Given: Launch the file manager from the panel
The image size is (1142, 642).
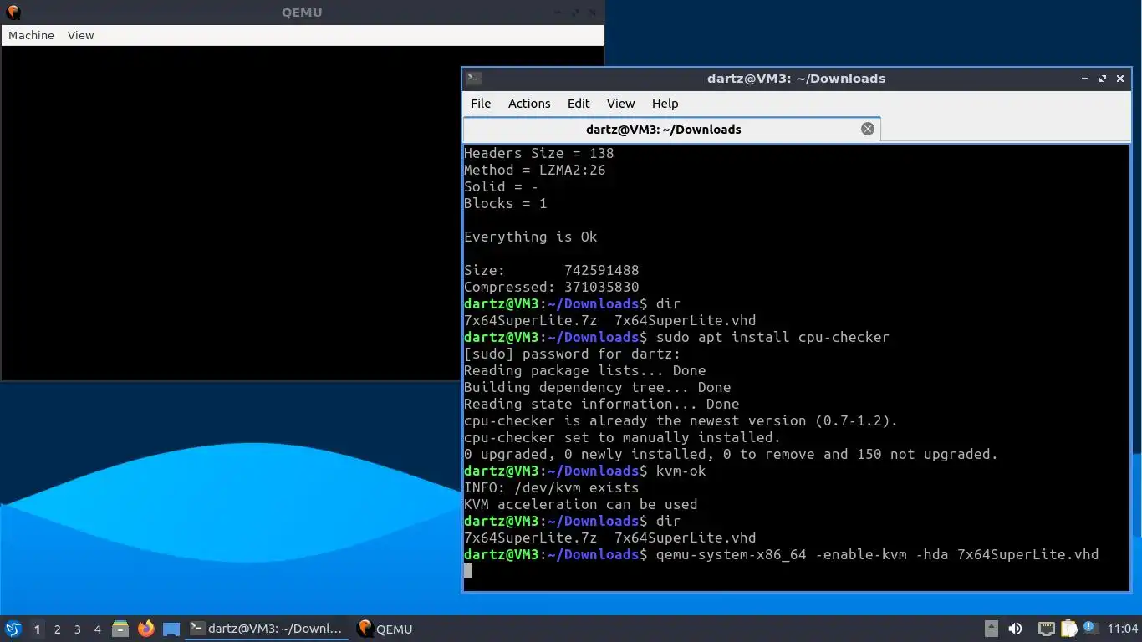Looking at the screenshot, I should coord(120,629).
